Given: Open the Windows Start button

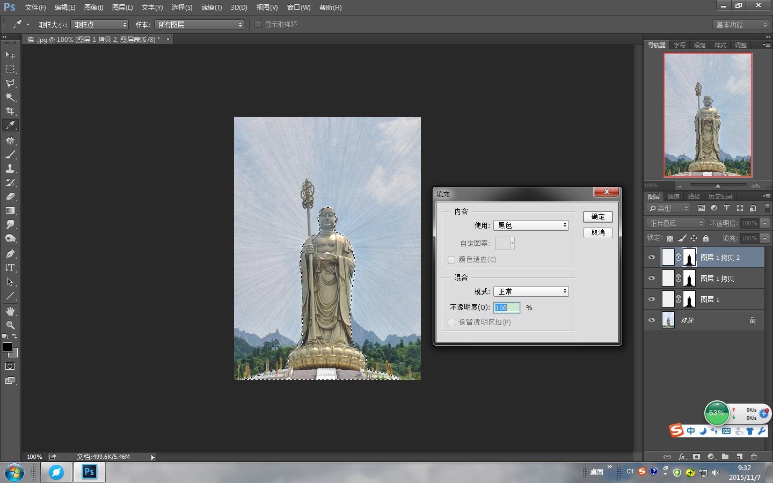Looking at the screenshot, I should (x=14, y=472).
